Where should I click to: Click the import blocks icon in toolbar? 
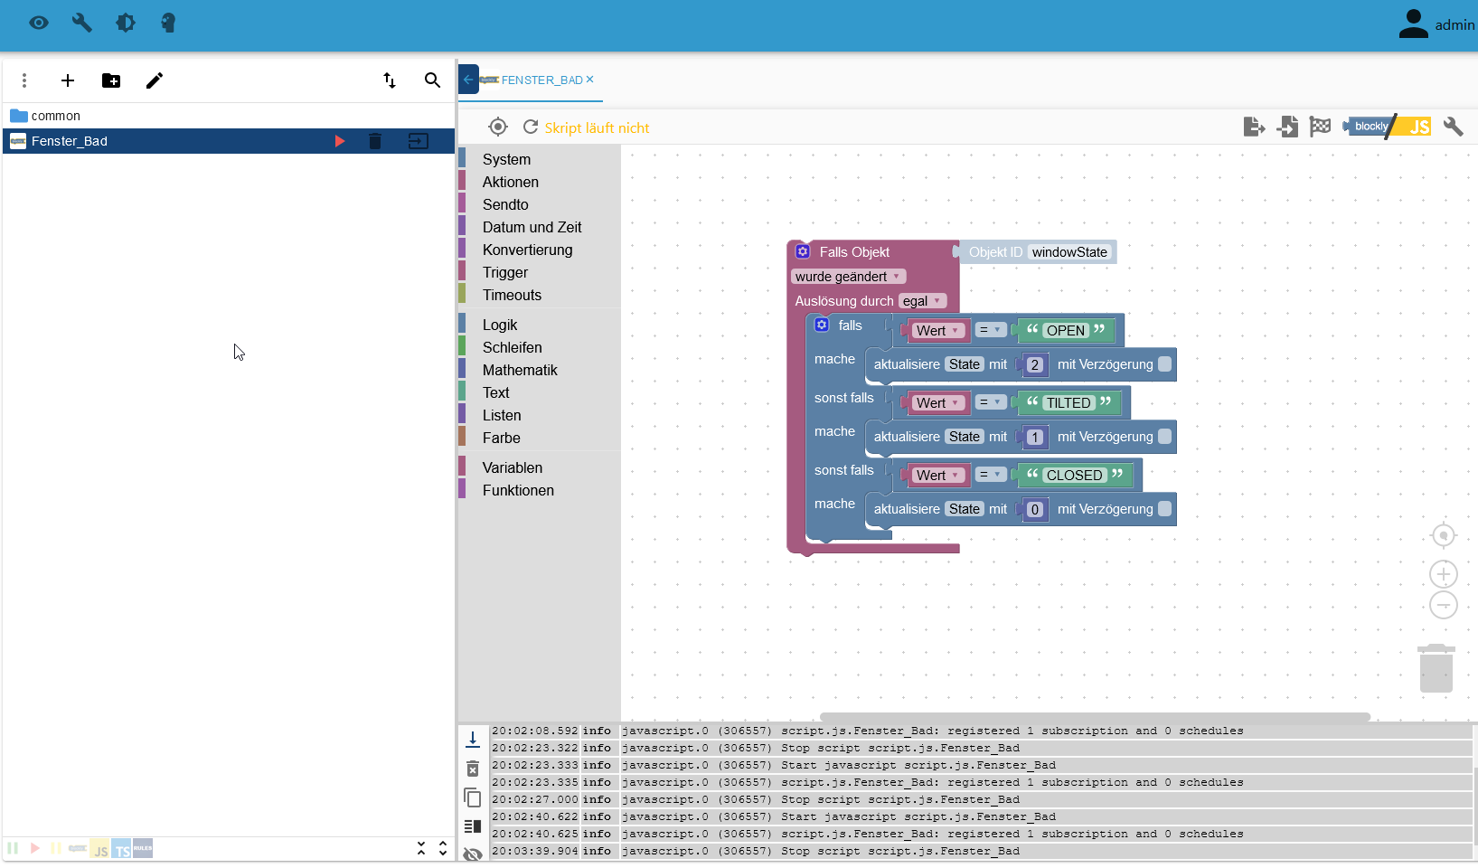pos(1287,127)
